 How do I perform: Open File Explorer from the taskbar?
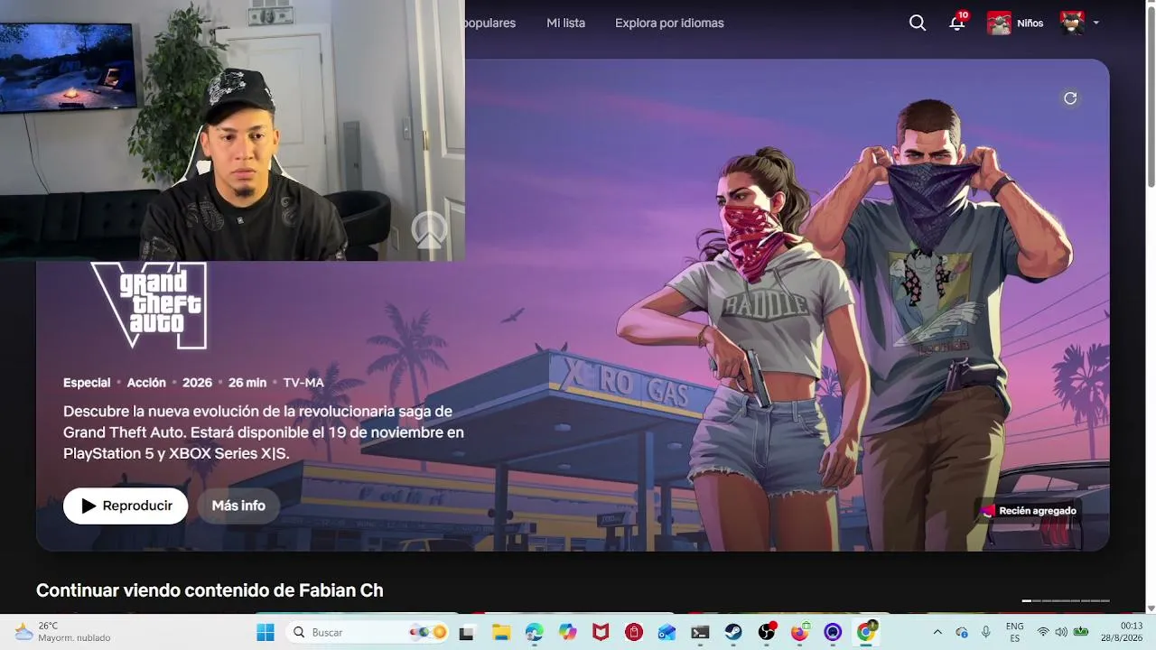click(x=501, y=633)
